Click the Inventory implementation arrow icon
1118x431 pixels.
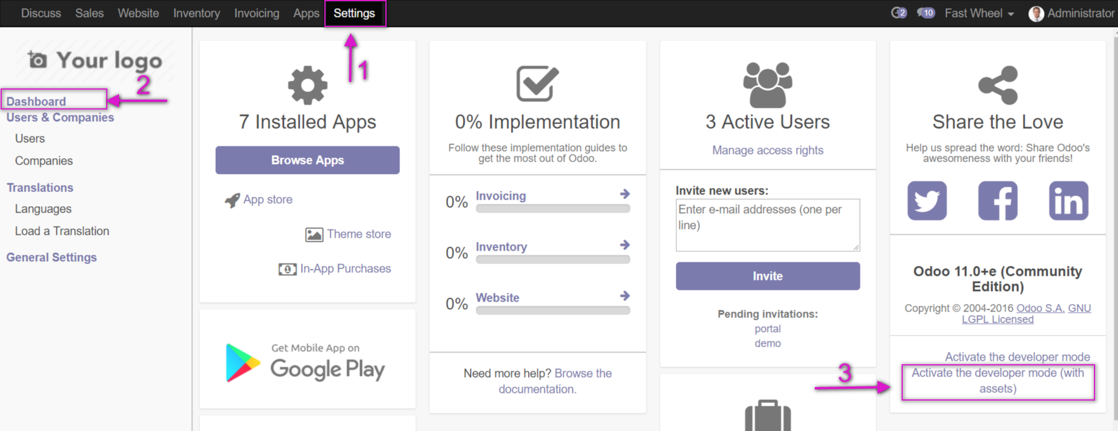point(625,245)
